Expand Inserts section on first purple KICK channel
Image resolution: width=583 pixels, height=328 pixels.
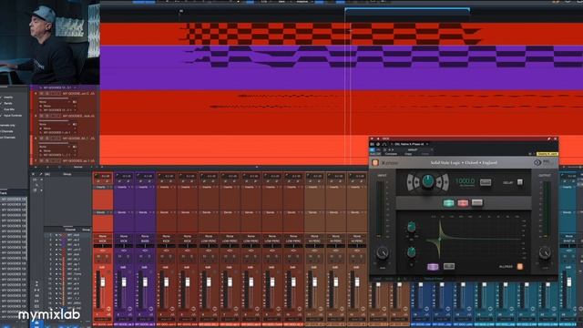pos(124,187)
